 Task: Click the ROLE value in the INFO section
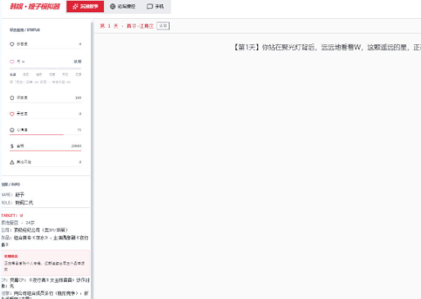[24, 202]
